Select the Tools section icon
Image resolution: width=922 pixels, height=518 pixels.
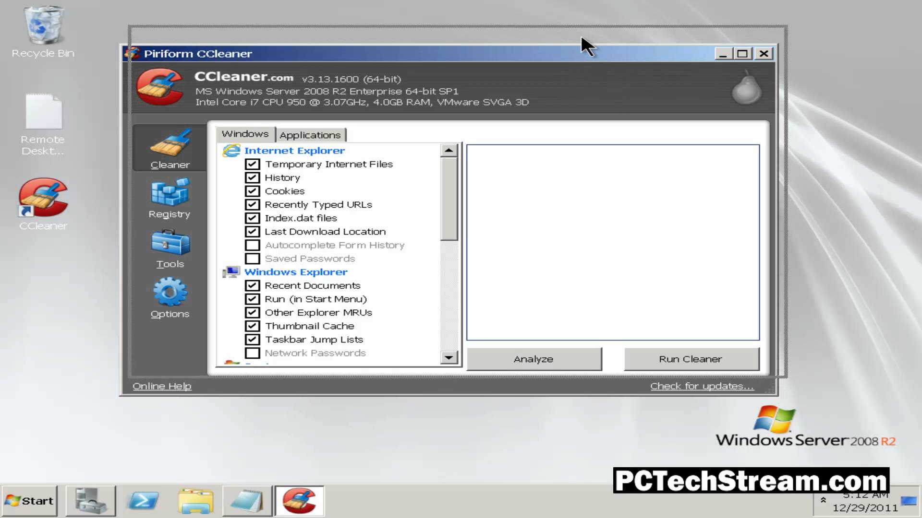(169, 246)
